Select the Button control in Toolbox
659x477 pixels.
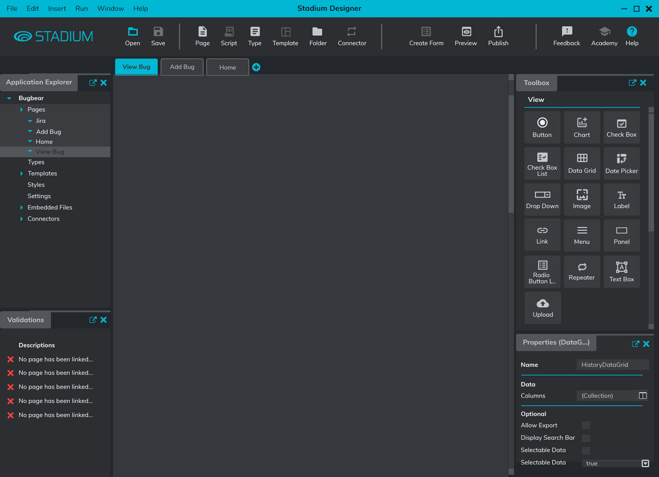click(x=542, y=127)
